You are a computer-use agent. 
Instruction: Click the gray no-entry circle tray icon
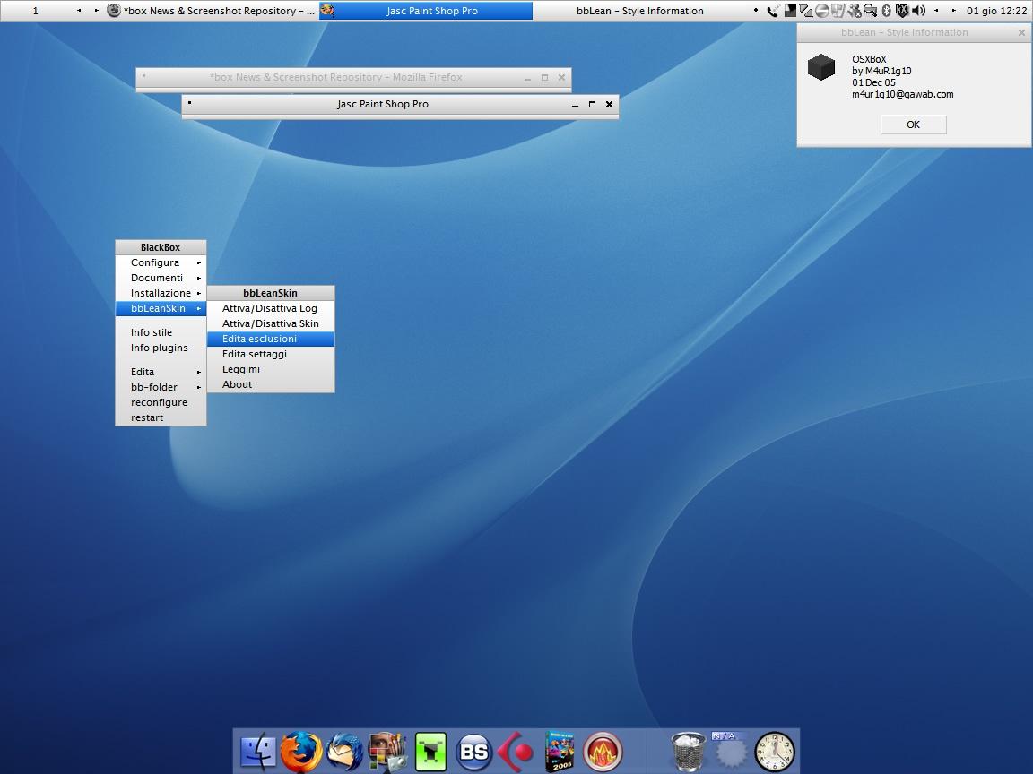(821, 11)
